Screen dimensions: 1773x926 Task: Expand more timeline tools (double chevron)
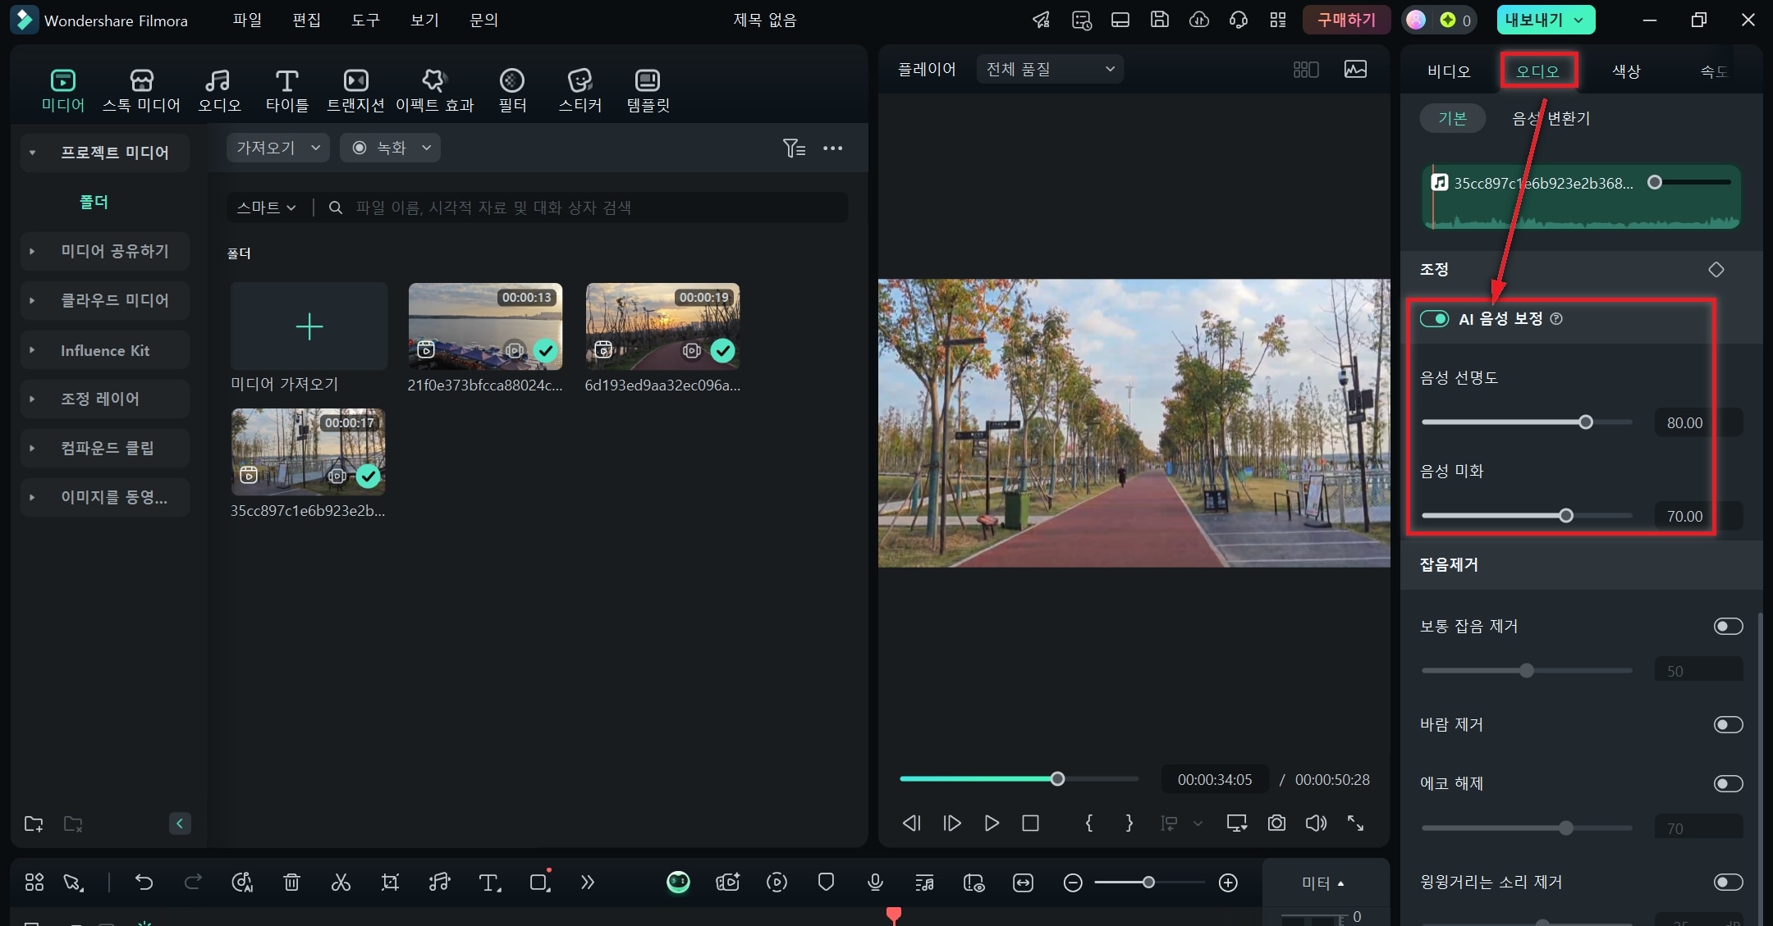(x=587, y=883)
